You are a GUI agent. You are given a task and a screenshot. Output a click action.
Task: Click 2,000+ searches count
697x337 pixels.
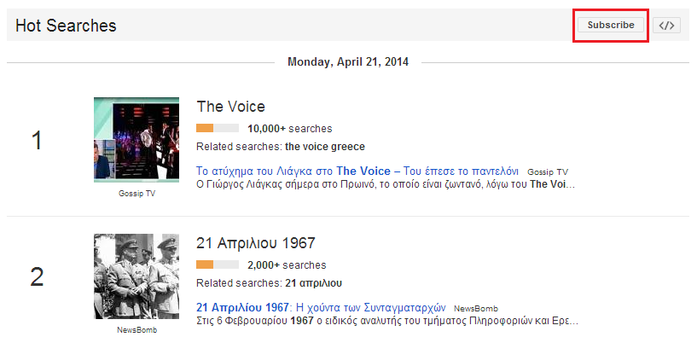pyautogui.click(x=287, y=265)
